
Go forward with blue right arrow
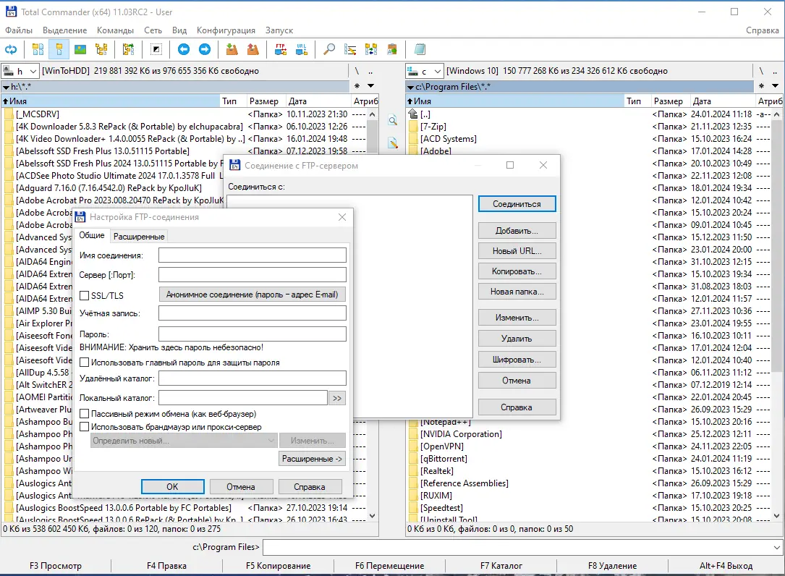[205, 49]
